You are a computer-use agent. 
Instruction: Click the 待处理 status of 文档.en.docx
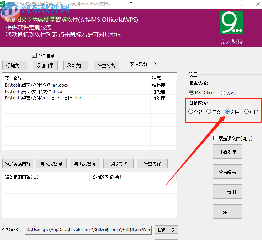coord(158,85)
